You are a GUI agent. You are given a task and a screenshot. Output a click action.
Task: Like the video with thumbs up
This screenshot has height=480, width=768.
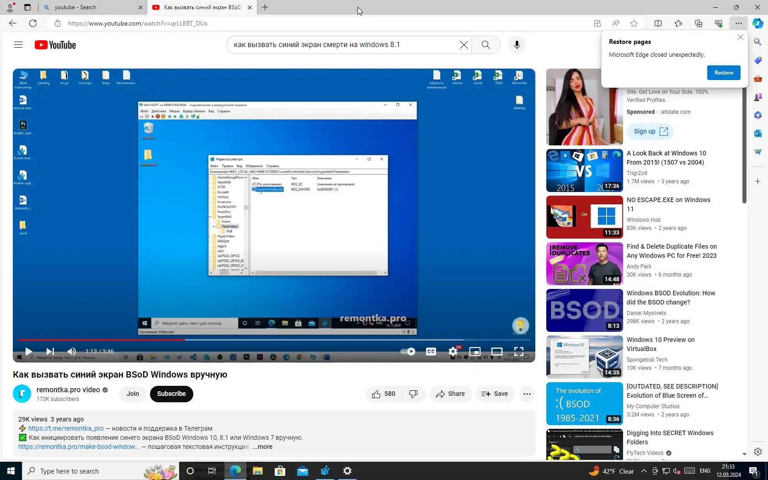pos(384,394)
